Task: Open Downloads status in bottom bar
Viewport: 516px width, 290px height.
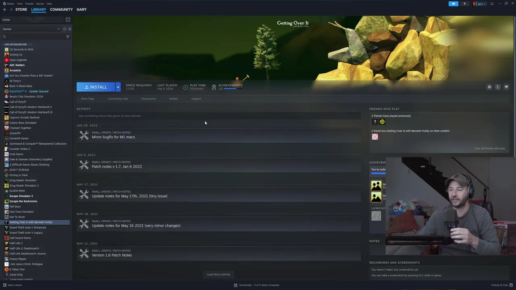Action: click(x=257, y=285)
